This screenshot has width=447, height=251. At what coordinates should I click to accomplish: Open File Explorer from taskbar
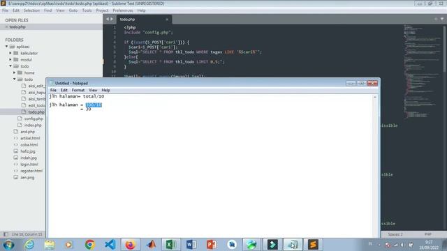coord(50,245)
